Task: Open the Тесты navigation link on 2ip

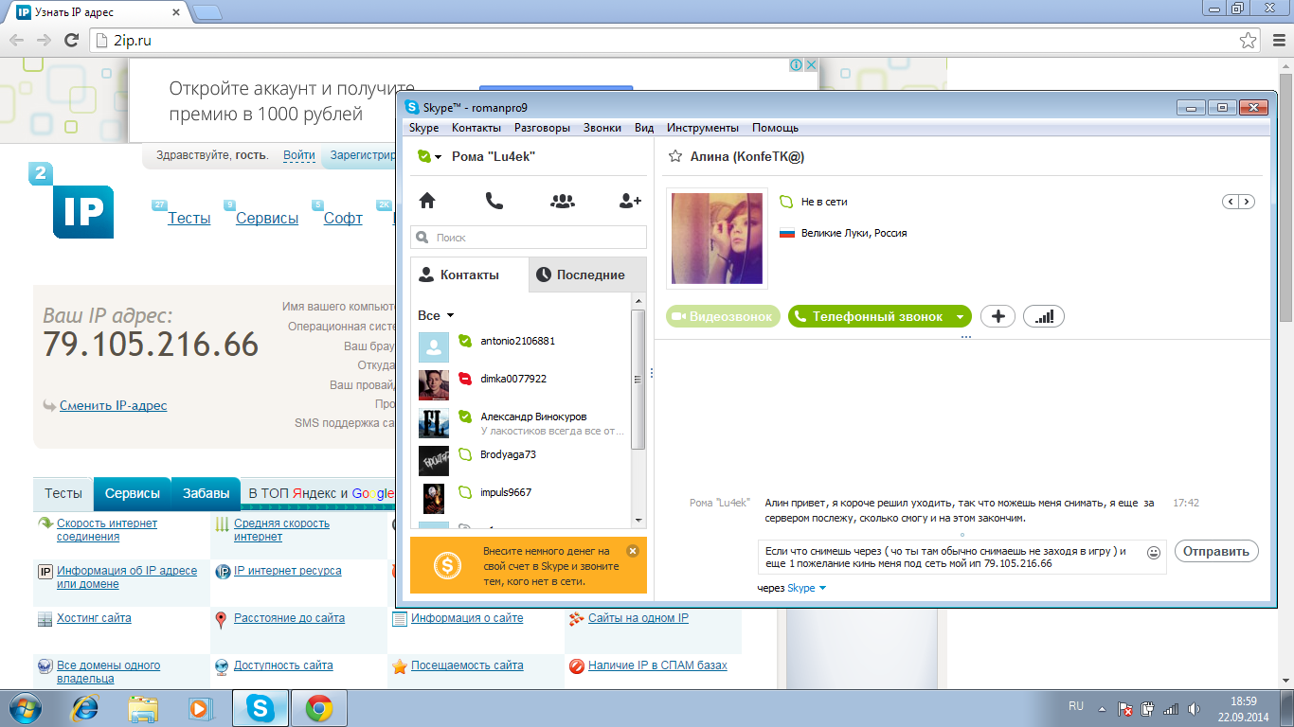Action: click(x=189, y=218)
